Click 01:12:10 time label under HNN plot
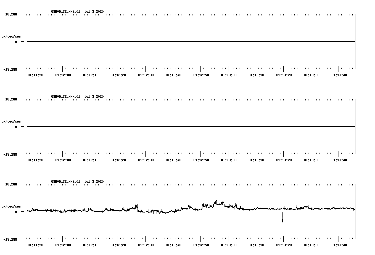Image resolution: width=375 pixels, height=255 pixels. click(x=91, y=160)
